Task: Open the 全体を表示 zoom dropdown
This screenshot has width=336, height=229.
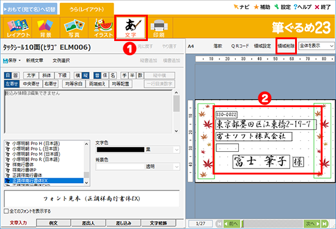Action: (316, 46)
